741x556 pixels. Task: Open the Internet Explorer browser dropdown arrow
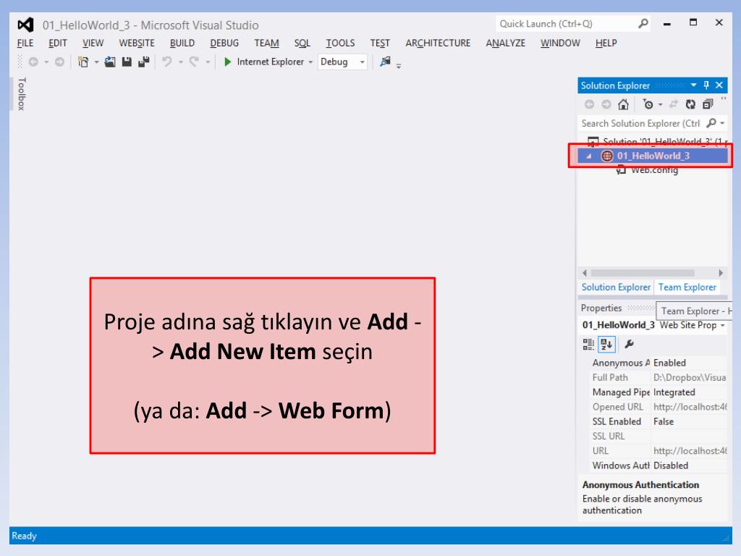[x=310, y=62]
